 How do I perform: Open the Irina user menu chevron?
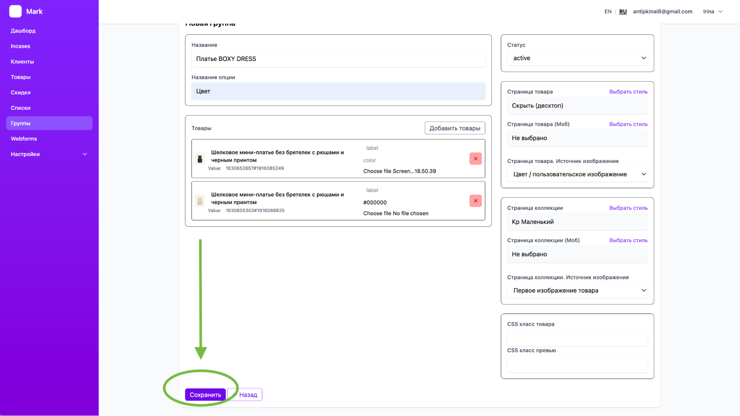(720, 11)
